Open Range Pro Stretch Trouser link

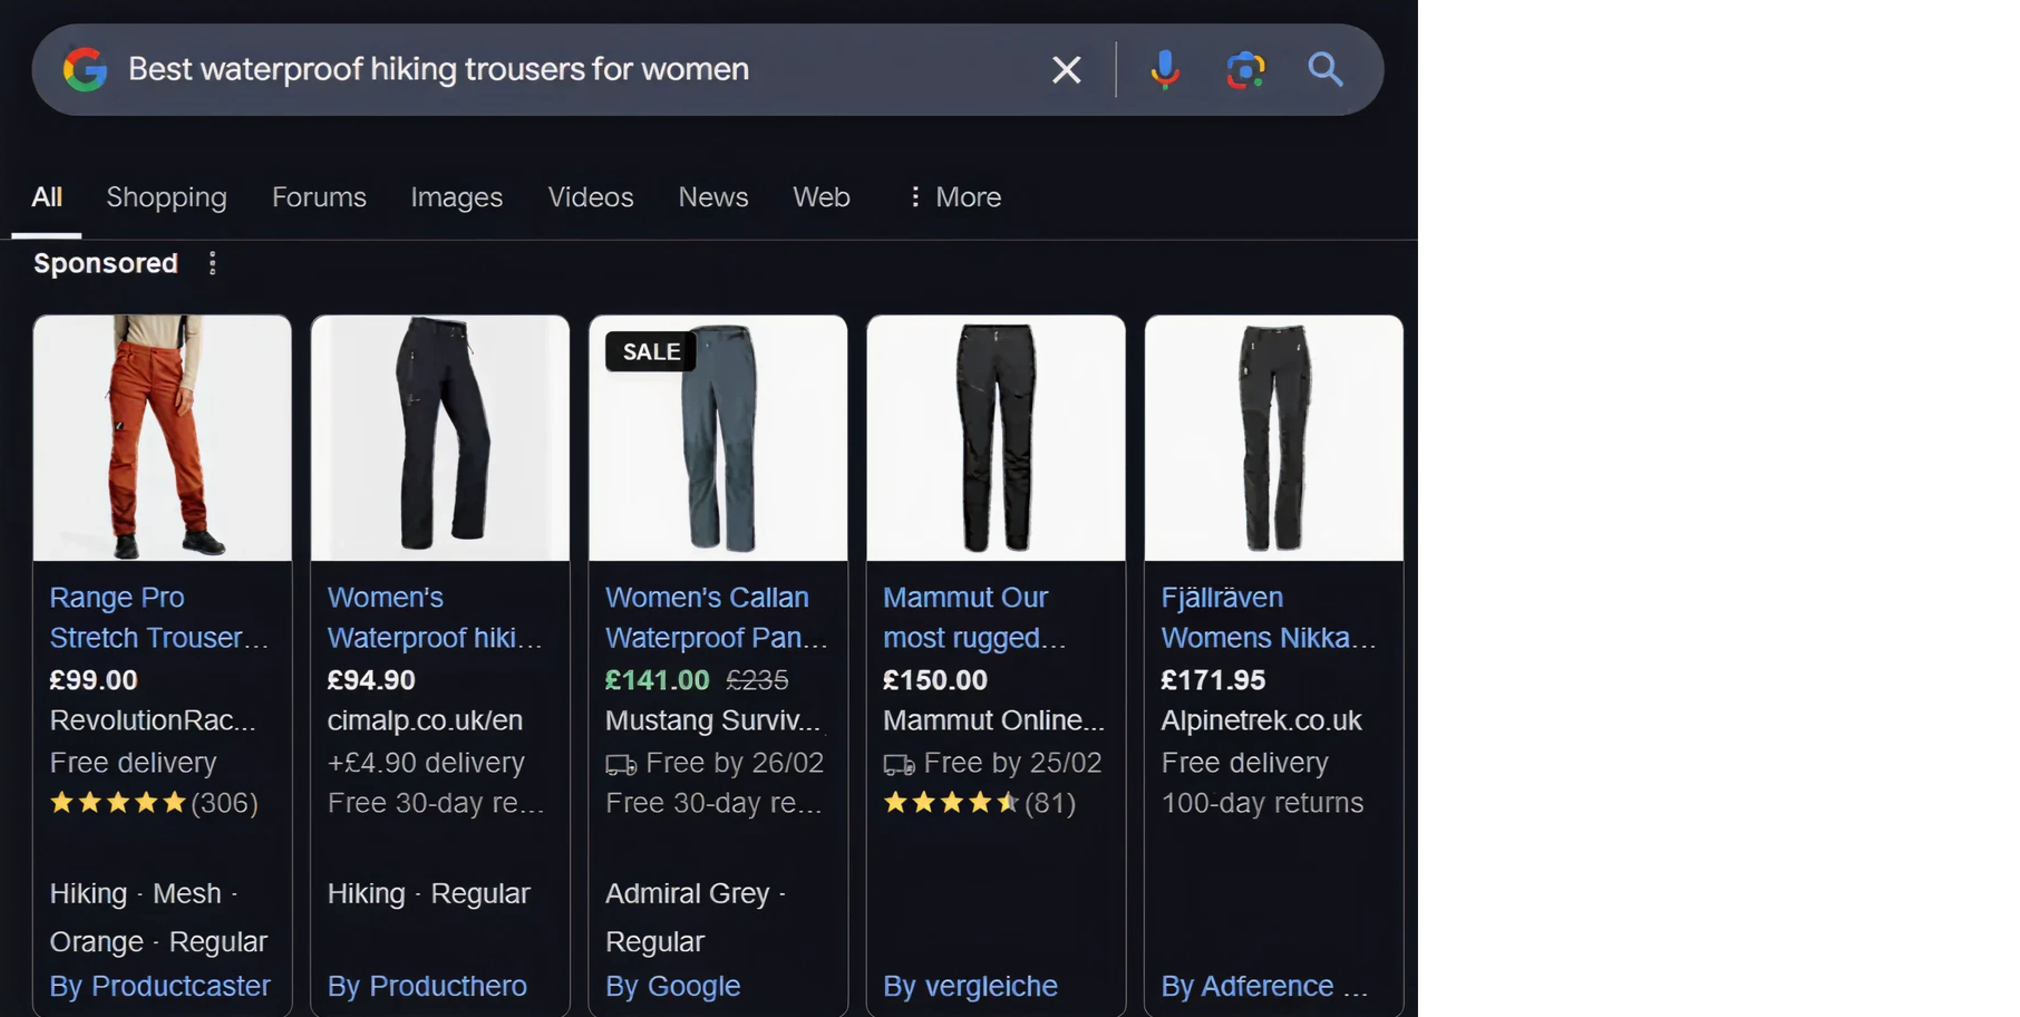[159, 618]
